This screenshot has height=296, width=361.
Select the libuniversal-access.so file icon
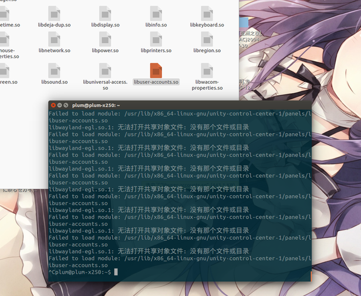click(105, 70)
